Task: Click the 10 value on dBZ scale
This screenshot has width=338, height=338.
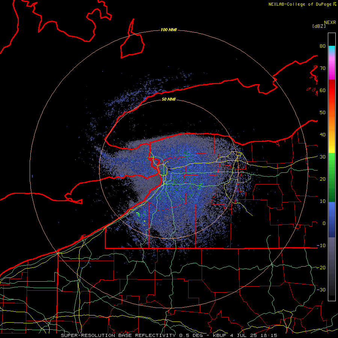Action: [323, 201]
